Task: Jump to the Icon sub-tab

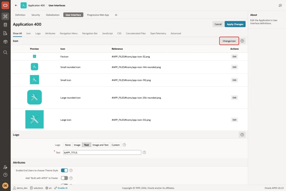Action: pos(28,33)
